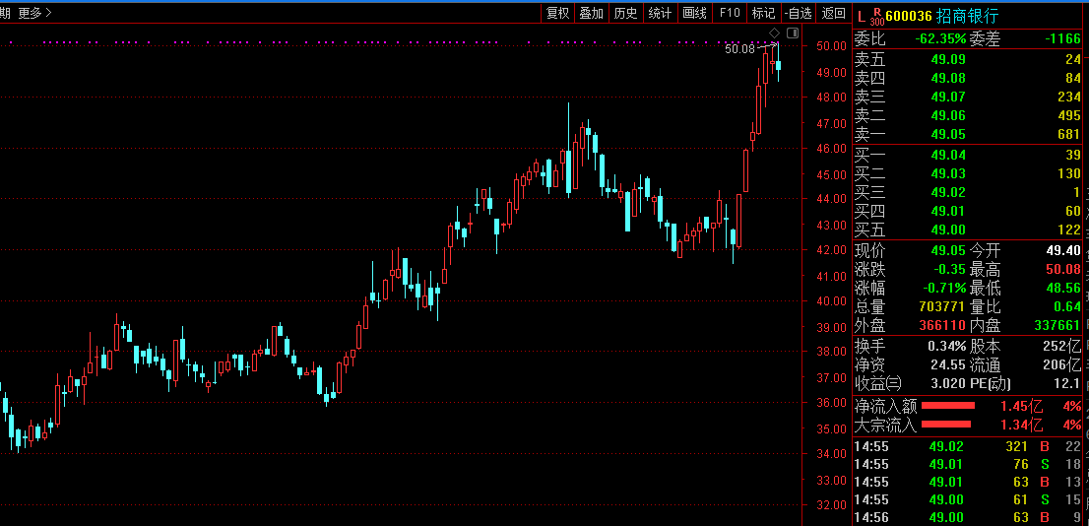1089x526 pixels.
Task: Click the 买二 volume 130
Action: pyautogui.click(x=1068, y=173)
